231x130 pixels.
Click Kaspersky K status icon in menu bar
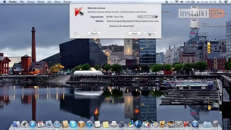[166, 2]
